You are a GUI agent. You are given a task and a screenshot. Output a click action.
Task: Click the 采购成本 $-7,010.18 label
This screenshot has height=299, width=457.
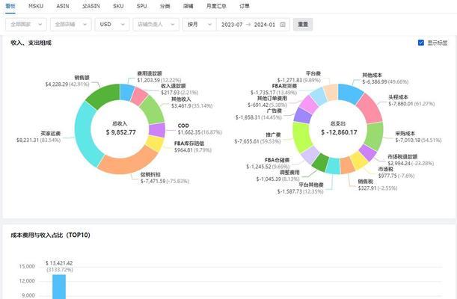pyautogui.click(x=418, y=137)
